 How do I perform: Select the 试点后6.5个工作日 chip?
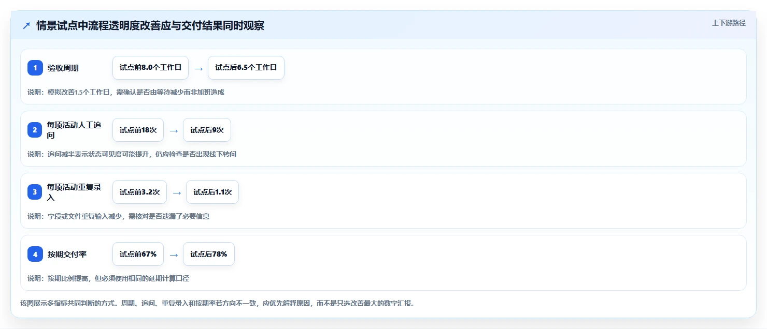(x=246, y=68)
